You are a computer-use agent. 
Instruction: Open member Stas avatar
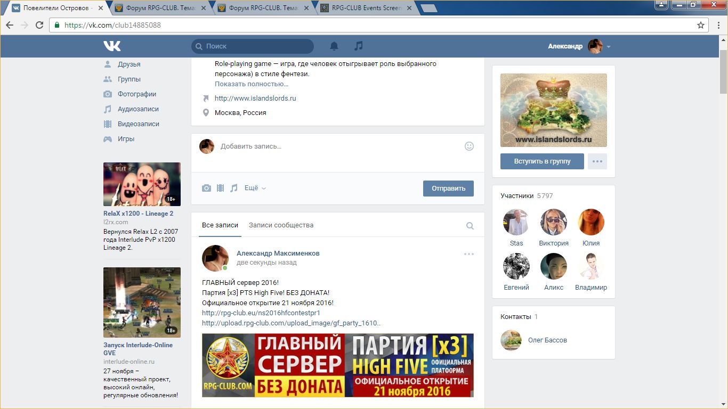tap(516, 222)
